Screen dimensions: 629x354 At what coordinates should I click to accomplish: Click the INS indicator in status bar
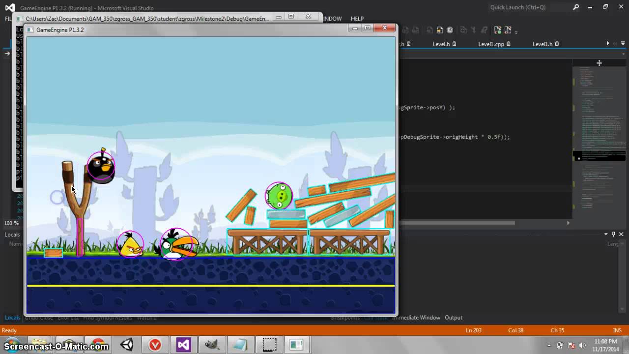[x=617, y=330]
